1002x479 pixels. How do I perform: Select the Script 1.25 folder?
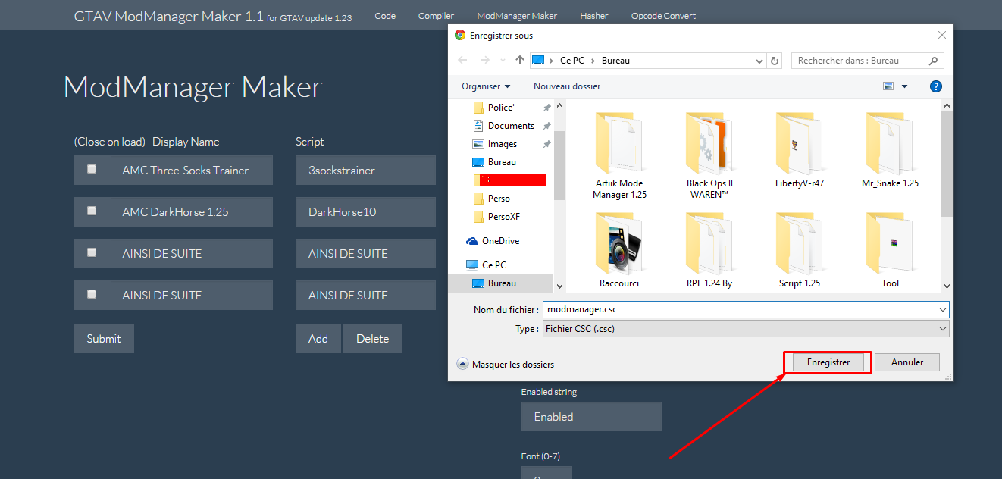800,250
